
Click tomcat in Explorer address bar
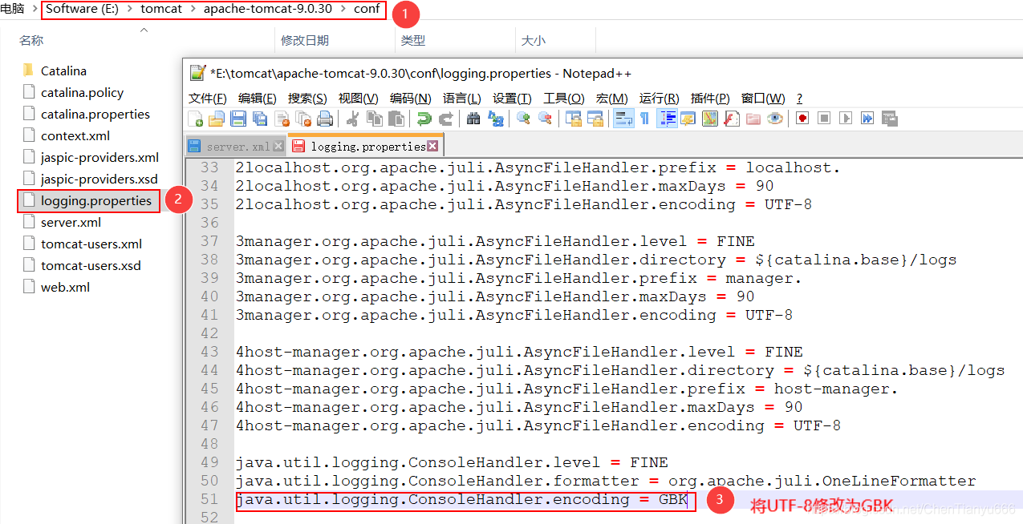161,10
